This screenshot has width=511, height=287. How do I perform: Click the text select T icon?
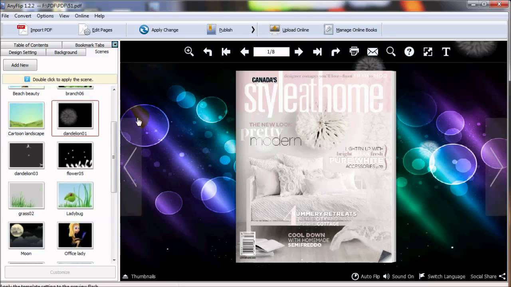point(446,51)
